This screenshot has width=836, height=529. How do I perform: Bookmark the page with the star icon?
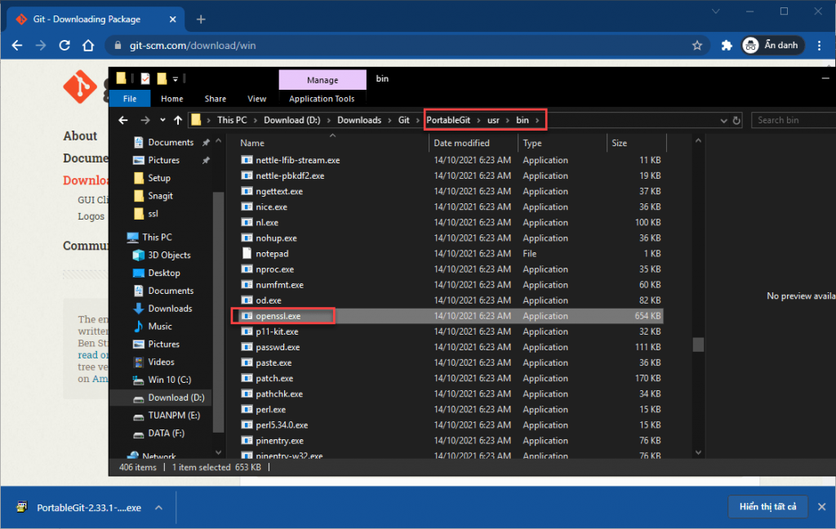(x=697, y=46)
